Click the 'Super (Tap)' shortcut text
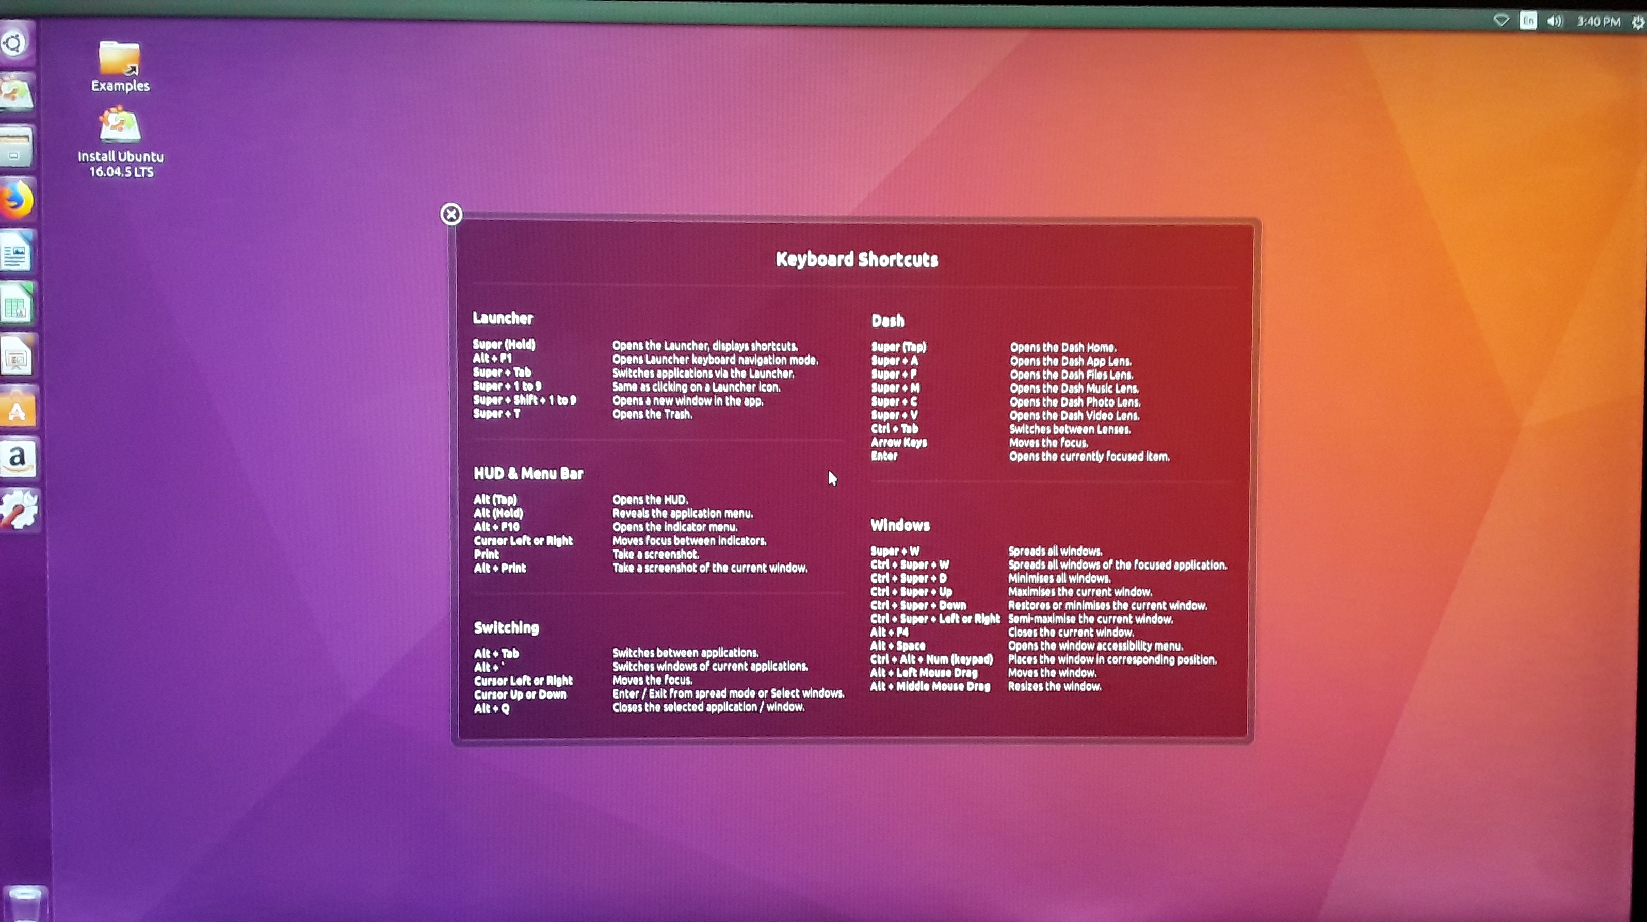 (x=899, y=347)
